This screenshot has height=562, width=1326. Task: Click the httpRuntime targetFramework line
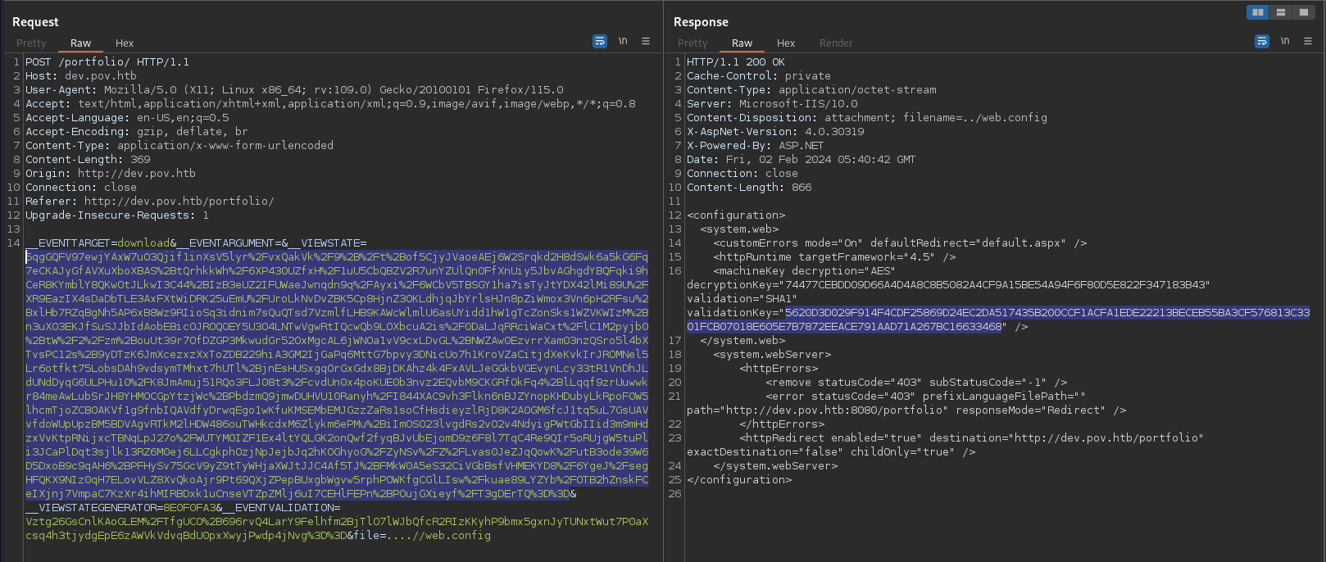(x=834, y=256)
